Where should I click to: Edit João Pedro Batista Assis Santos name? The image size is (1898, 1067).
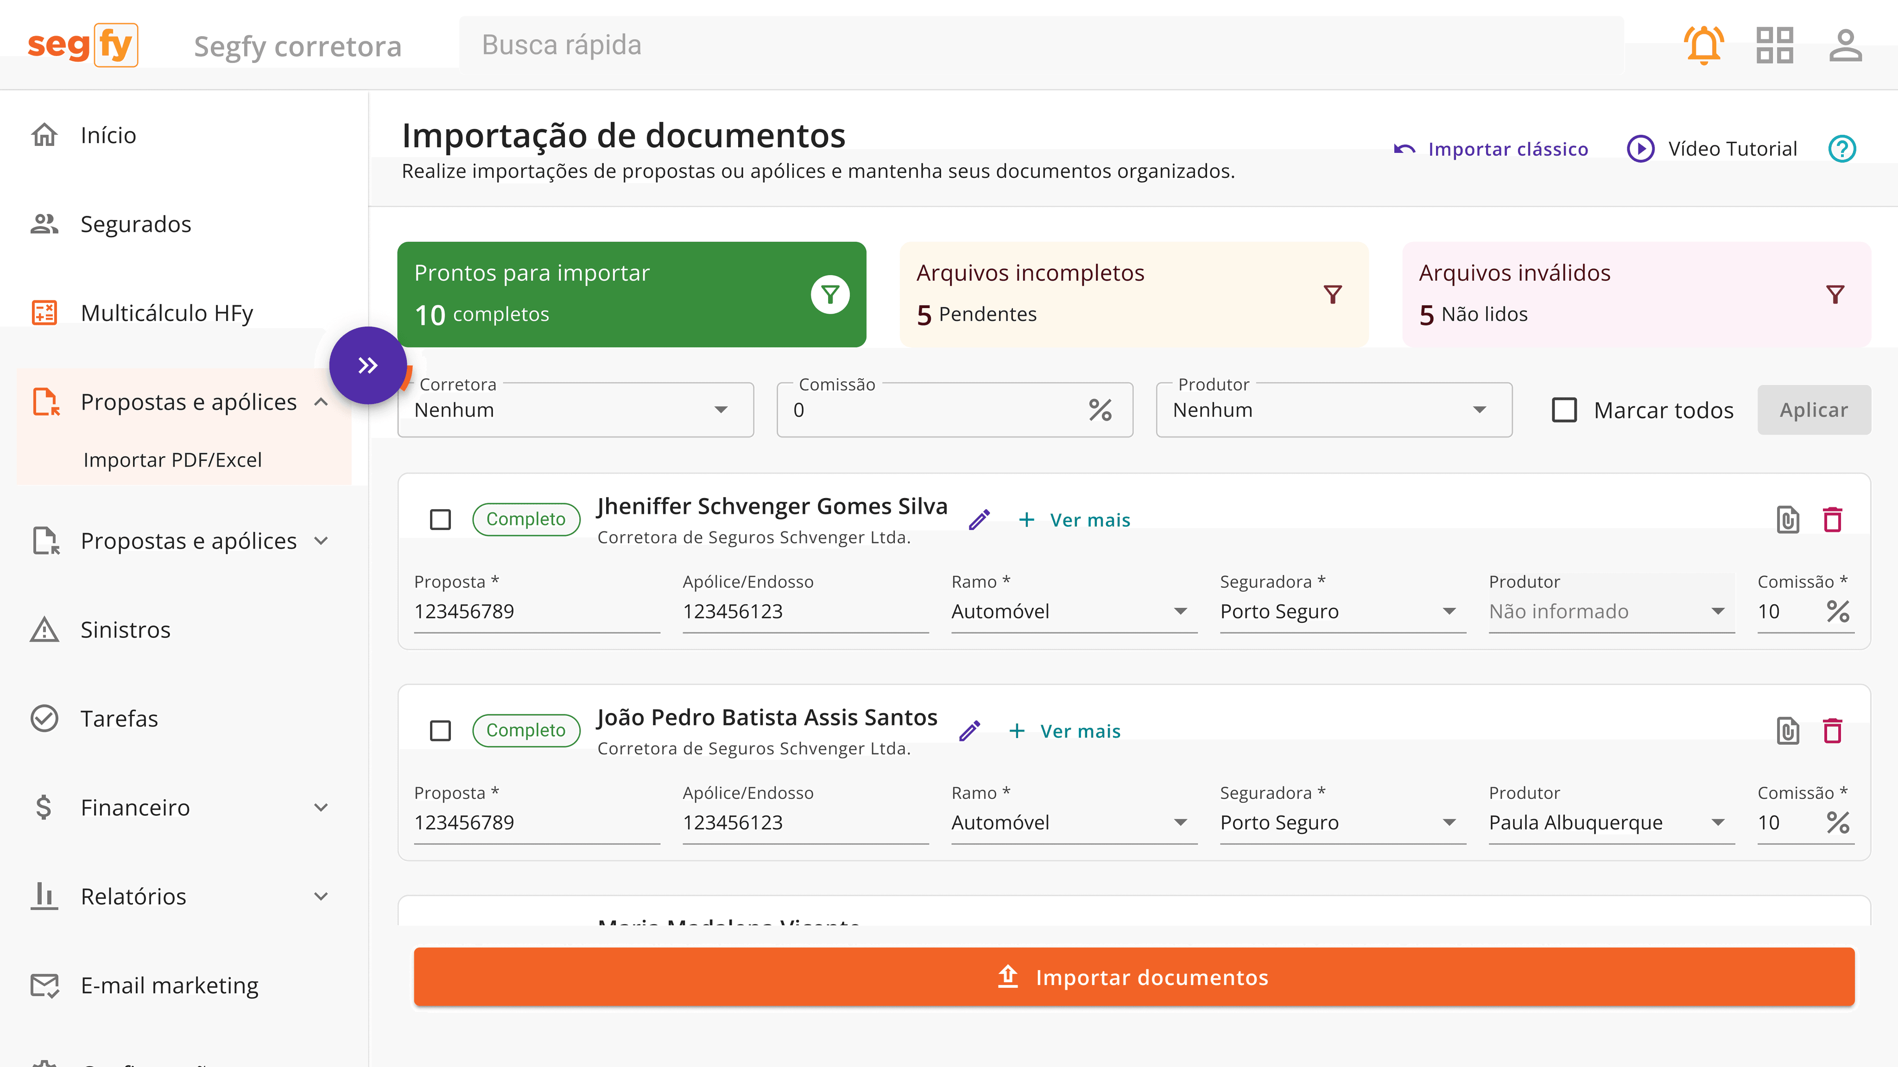tap(970, 731)
